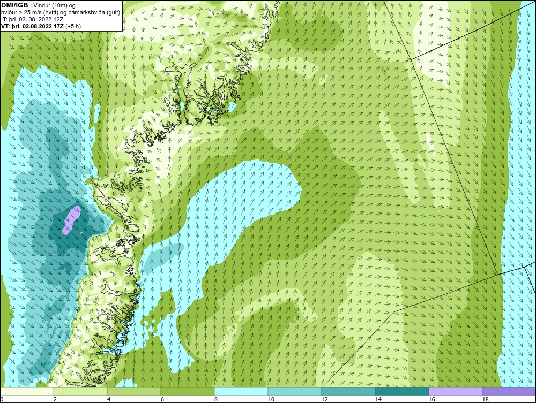This screenshot has width=536, height=403.
Task: Click the 'IT: þri. 02. 08. 2022 12Z' line
Action: (33, 19)
